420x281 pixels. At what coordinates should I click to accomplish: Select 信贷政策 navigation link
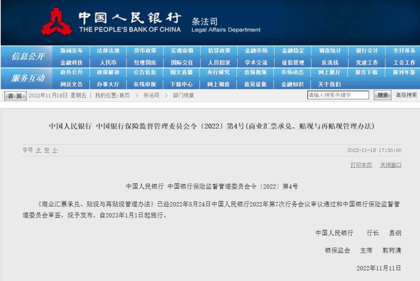[219, 51]
